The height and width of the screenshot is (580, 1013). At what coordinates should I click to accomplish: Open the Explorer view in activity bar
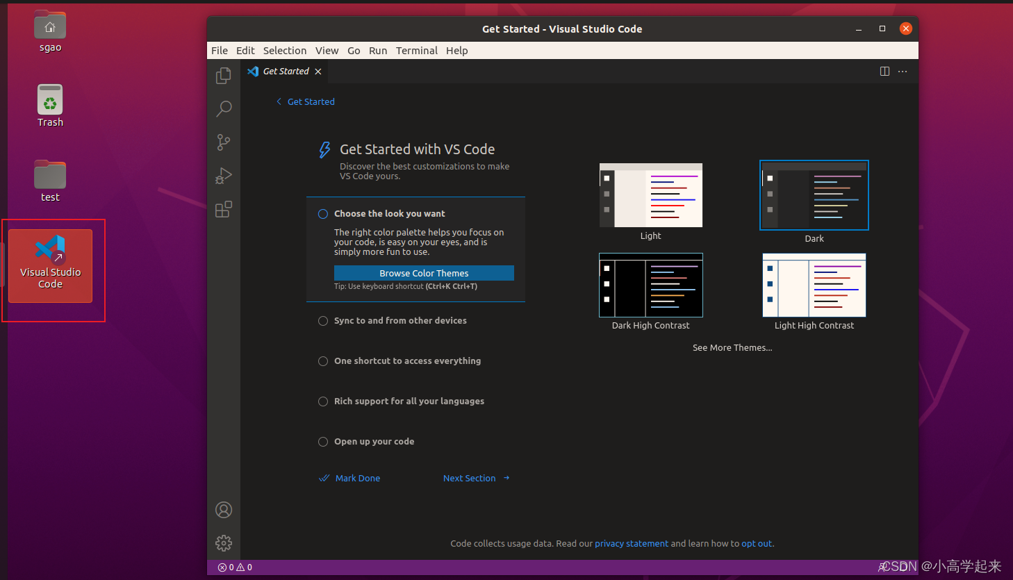tap(224, 75)
